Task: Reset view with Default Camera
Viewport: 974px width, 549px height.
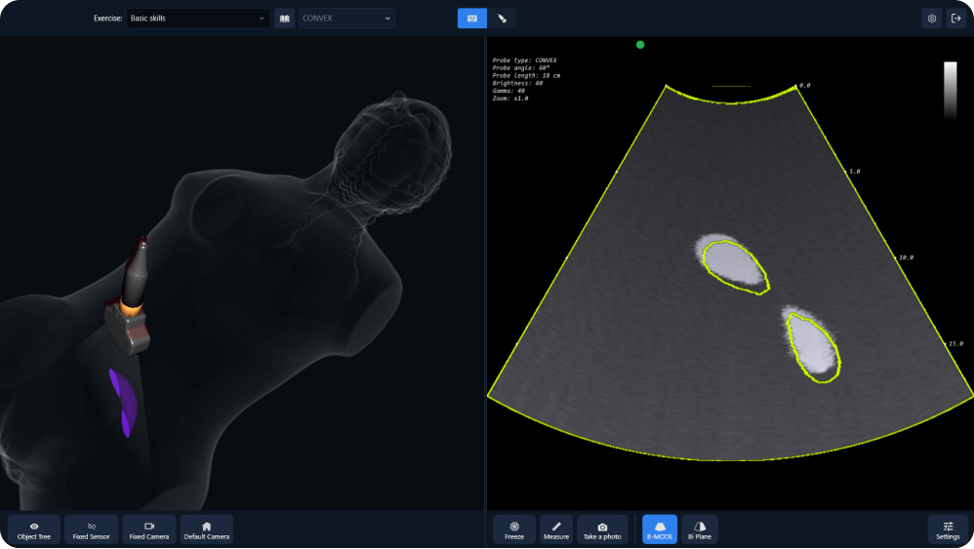Action: (x=207, y=529)
